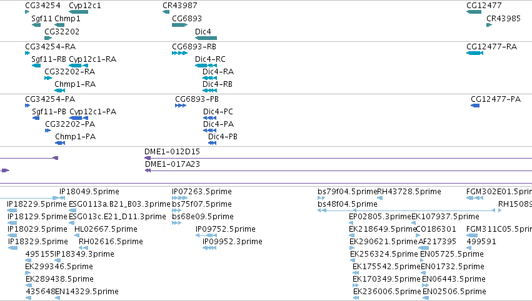Screen dimensions: 532x301
Task: Click the Sgf11-RB transcript glyph
Action: click(36, 66)
